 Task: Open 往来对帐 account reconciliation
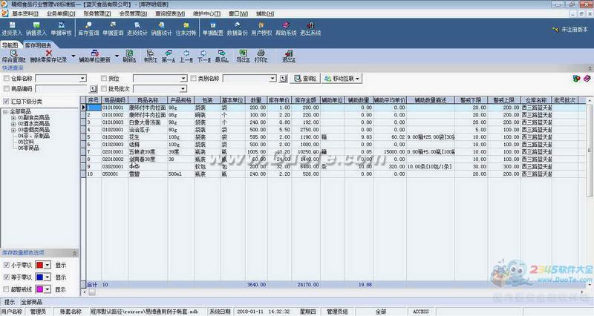point(186,29)
